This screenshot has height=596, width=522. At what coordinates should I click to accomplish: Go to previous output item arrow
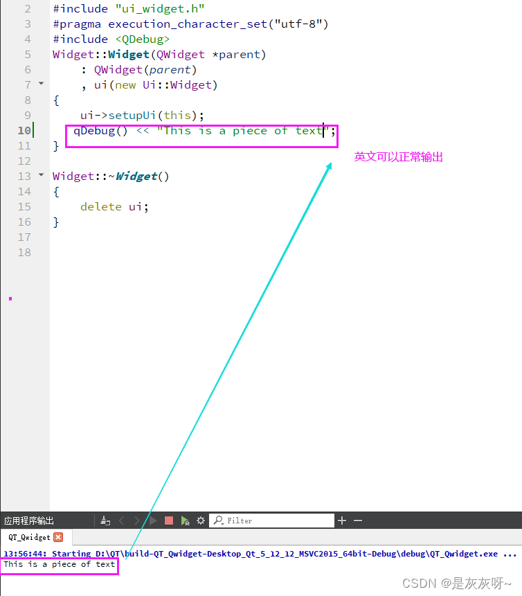[122, 521]
